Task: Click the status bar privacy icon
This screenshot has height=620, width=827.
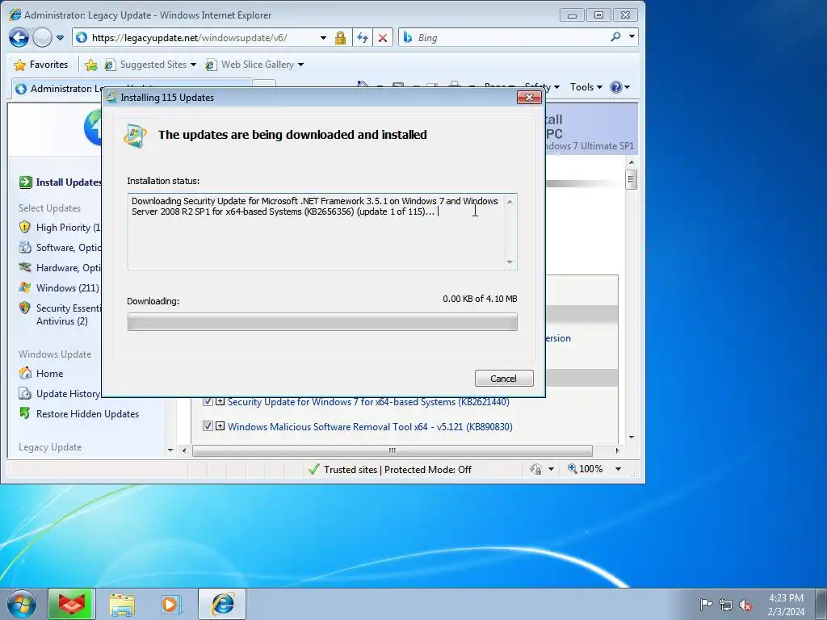Action: point(536,469)
